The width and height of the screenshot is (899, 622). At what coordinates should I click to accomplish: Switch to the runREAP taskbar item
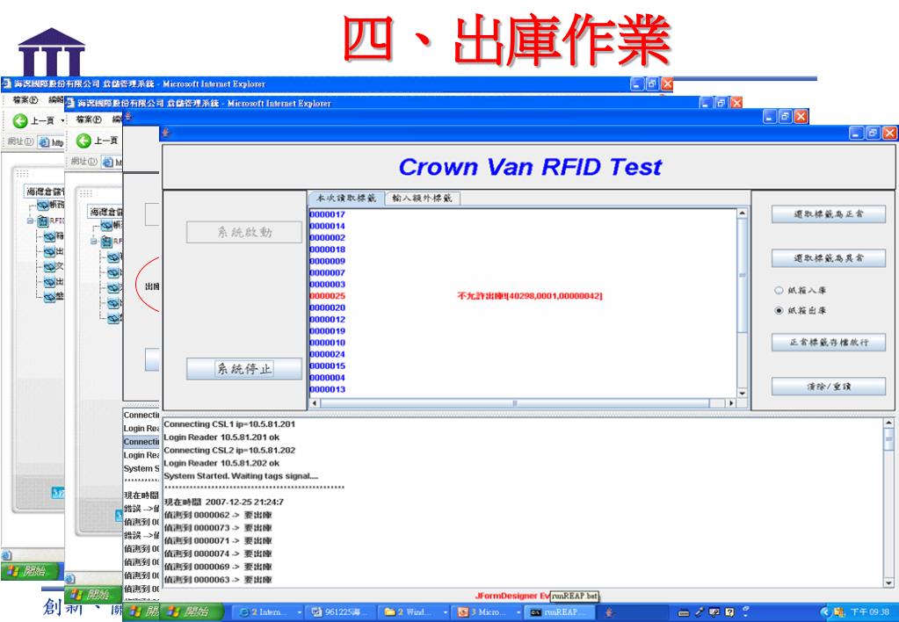(561, 612)
